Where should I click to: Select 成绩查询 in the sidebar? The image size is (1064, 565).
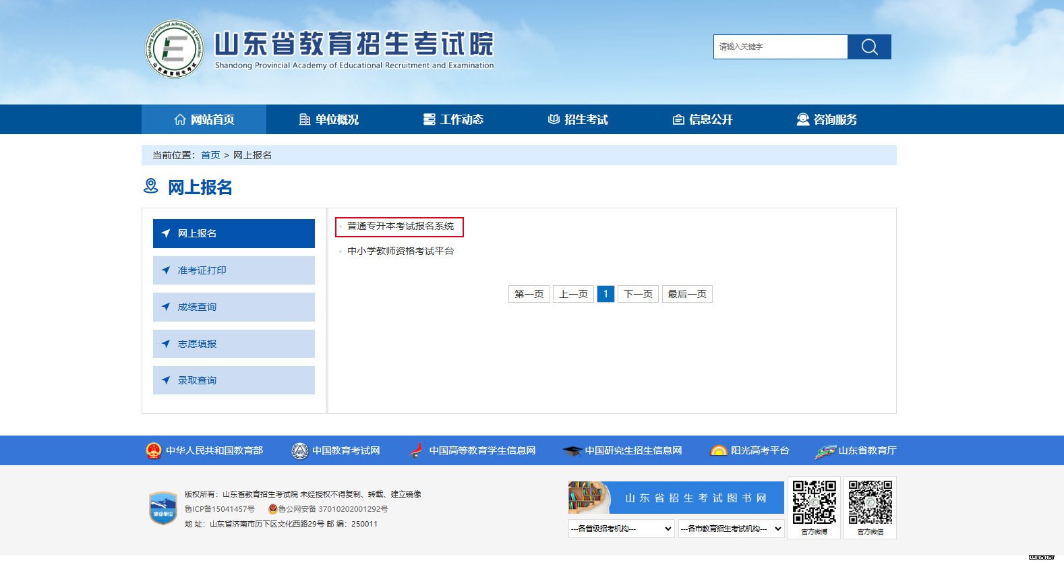[233, 307]
